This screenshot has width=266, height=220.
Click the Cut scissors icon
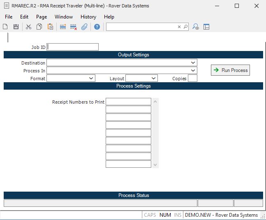point(28,27)
